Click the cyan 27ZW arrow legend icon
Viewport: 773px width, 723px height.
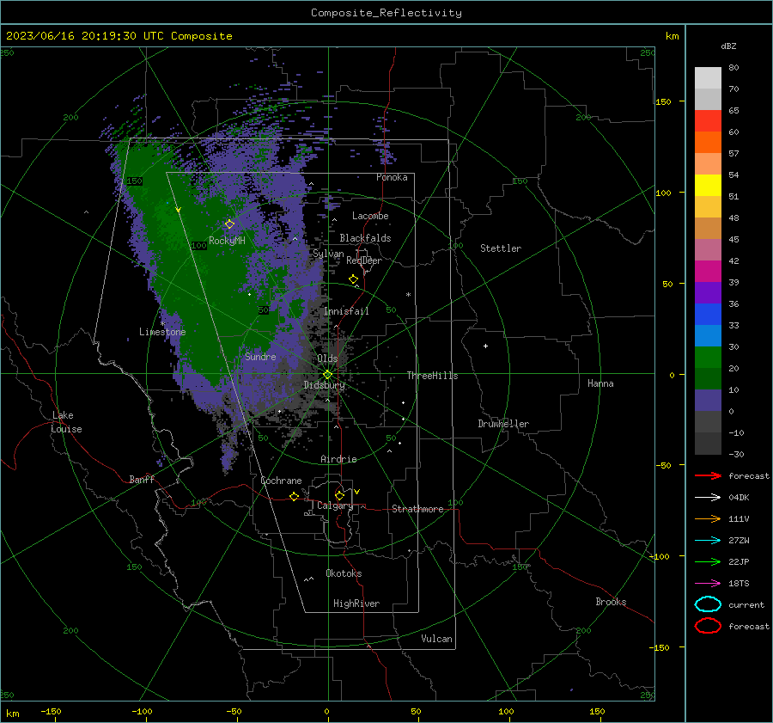[708, 541]
